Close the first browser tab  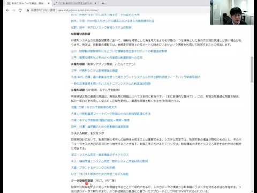pos(49,3)
